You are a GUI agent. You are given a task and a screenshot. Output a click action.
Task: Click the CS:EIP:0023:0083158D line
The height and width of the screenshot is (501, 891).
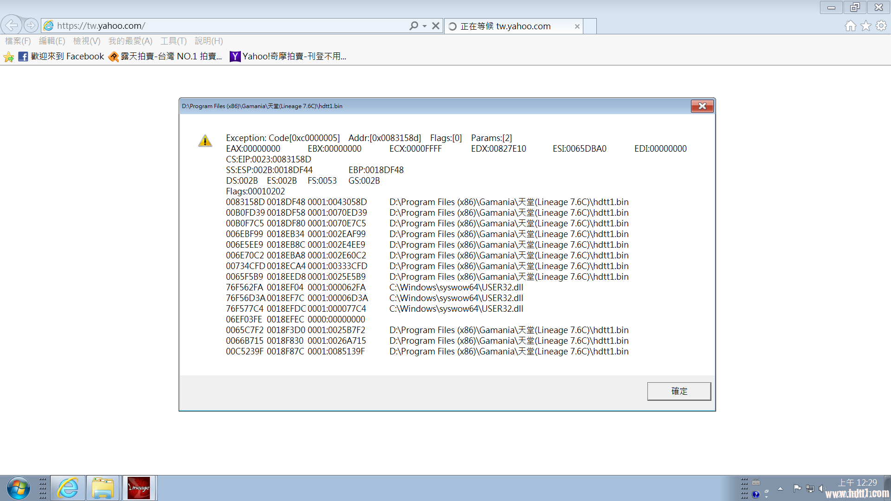tap(269, 159)
